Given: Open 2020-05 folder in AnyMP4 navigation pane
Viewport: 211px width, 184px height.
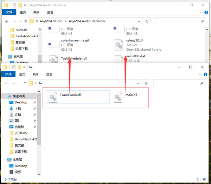Looking at the screenshot, I should point(21,30).
